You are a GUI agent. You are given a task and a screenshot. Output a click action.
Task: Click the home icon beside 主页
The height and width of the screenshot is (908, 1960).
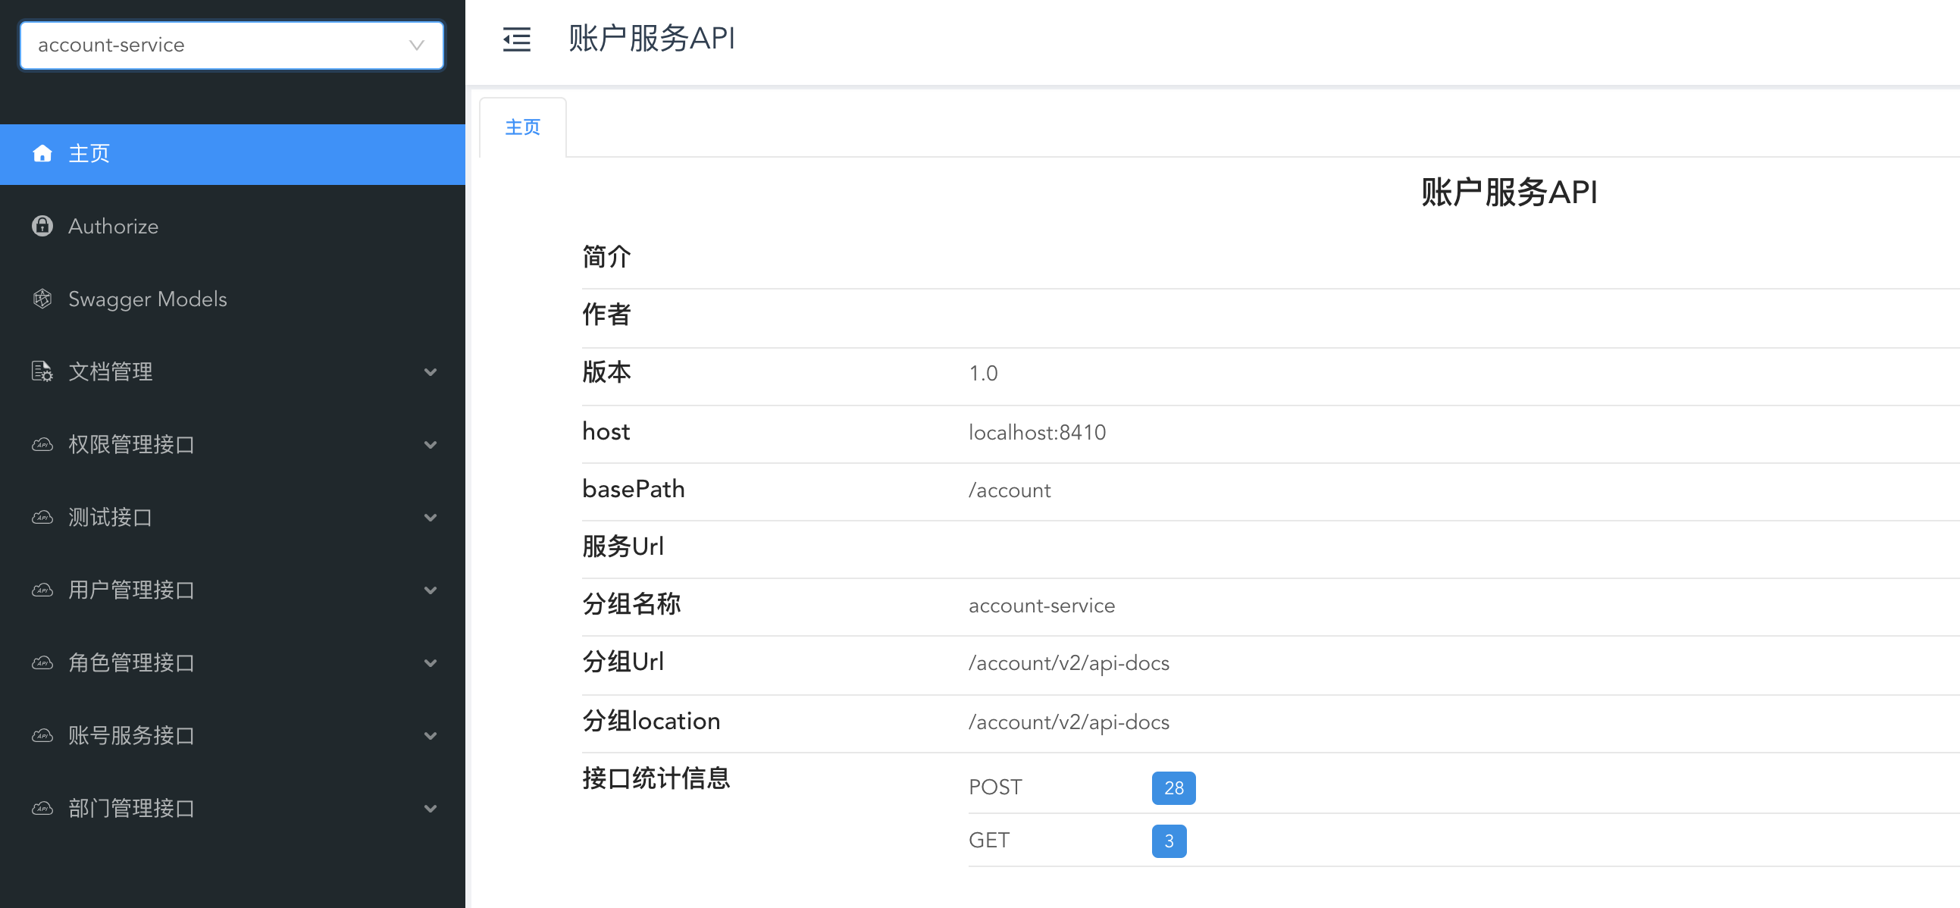[42, 154]
